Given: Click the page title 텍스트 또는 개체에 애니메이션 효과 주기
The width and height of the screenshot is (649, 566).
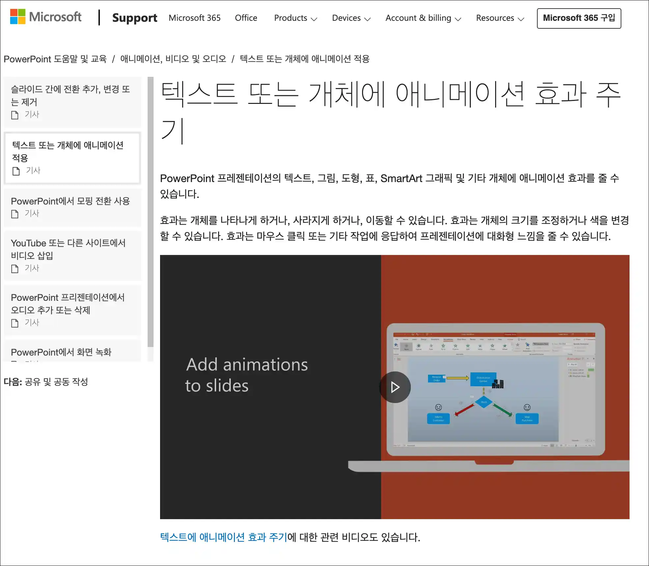Looking at the screenshot, I should coord(391,112).
